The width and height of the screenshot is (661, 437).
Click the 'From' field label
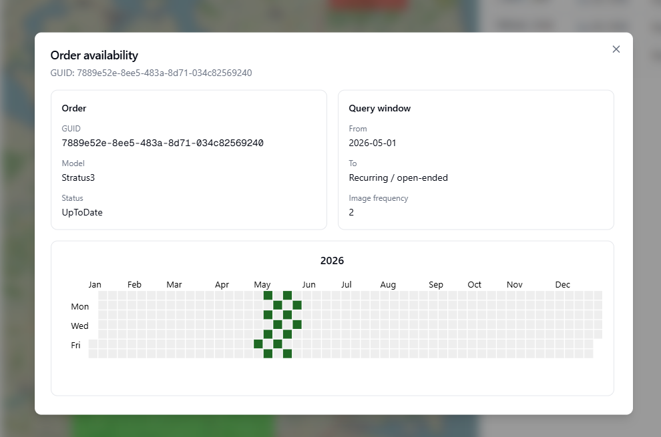[x=357, y=129]
